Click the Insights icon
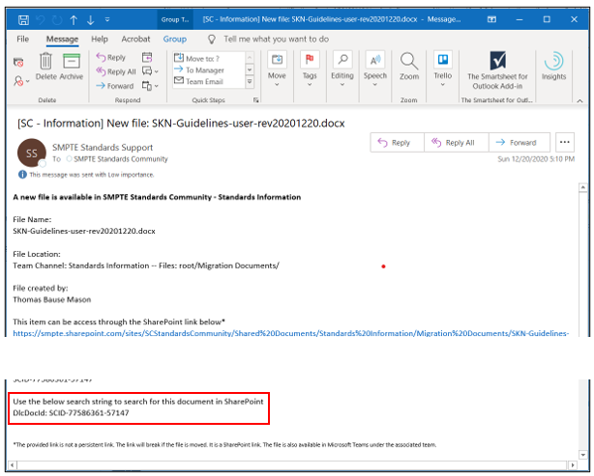Screen dimensions: 594x476 click(x=554, y=64)
